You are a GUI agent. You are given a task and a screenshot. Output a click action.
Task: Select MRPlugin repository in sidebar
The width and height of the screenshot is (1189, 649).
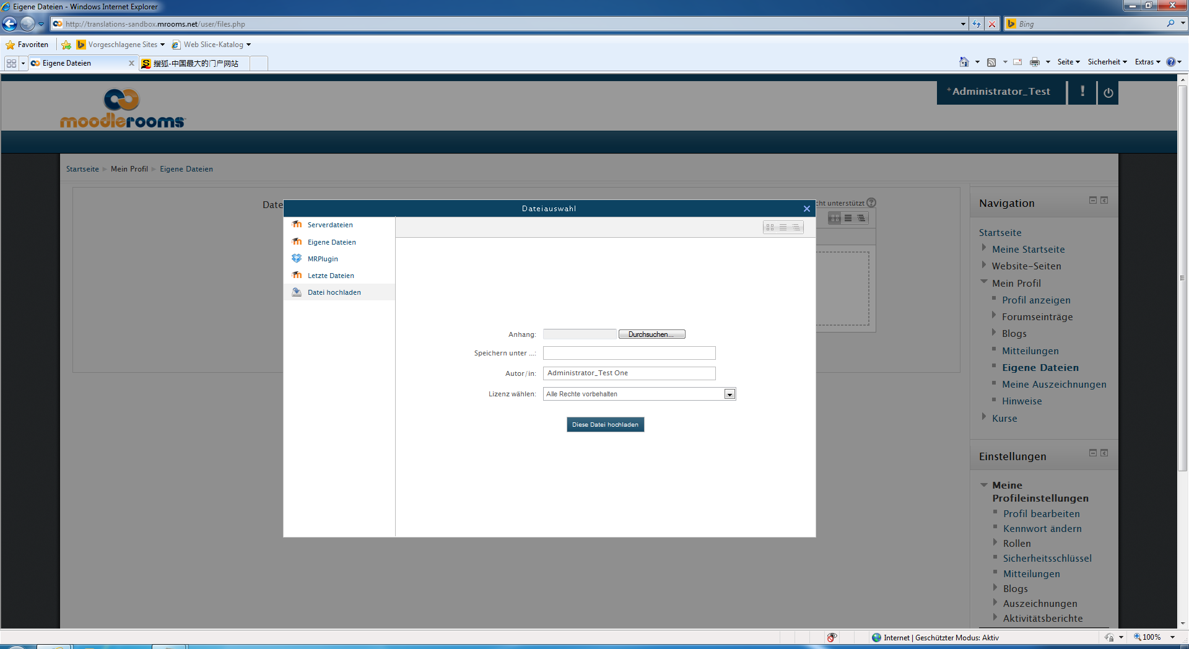click(322, 259)
